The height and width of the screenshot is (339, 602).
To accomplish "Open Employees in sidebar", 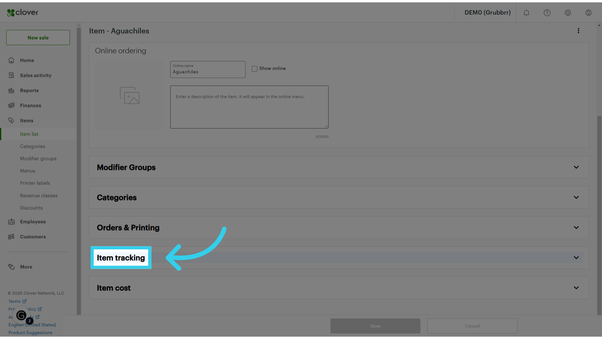I will pos(33,222).
